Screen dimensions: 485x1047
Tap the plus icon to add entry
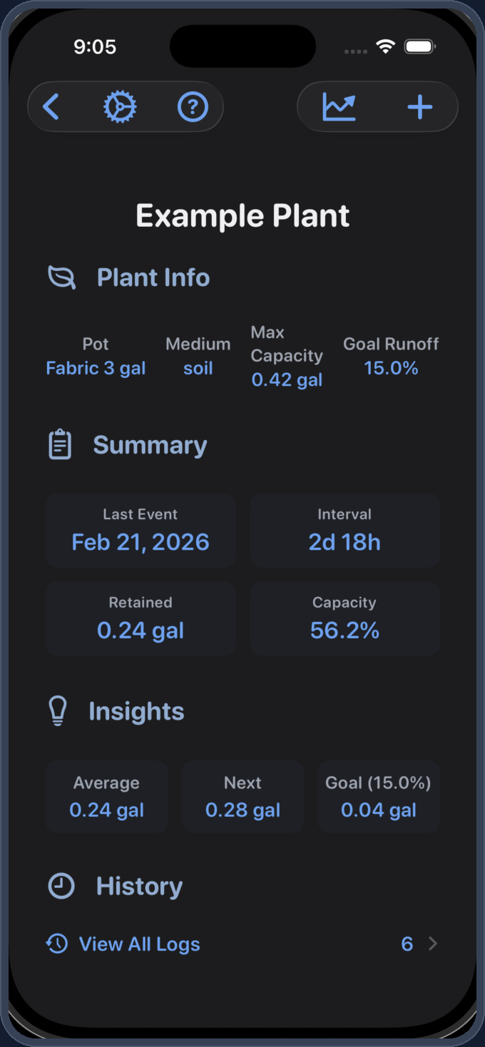(419, 106)
